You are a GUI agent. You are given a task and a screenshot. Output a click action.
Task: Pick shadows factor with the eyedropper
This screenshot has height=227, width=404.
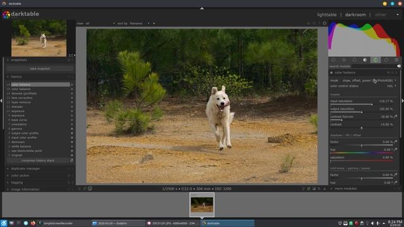396,142
